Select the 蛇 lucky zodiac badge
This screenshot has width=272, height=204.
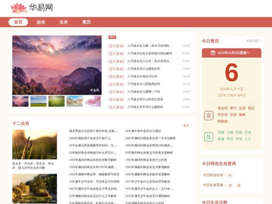230,175
